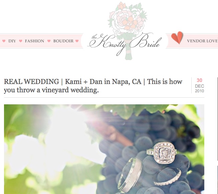Screen dimensions: 218x194
Task: Click the orange folded heart icon
Action: (177, 37)
